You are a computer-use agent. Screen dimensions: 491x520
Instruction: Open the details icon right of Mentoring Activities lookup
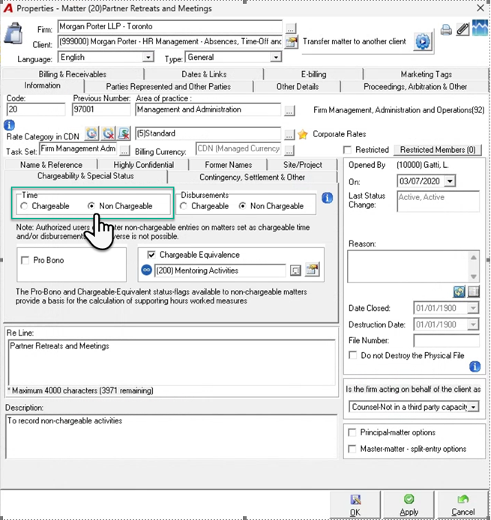312,269
